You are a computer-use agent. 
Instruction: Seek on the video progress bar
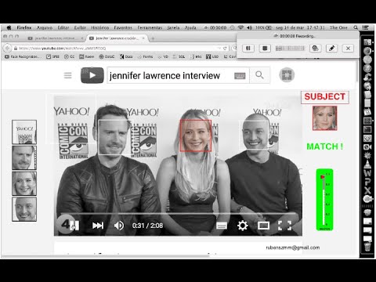[x=178, y=214]
